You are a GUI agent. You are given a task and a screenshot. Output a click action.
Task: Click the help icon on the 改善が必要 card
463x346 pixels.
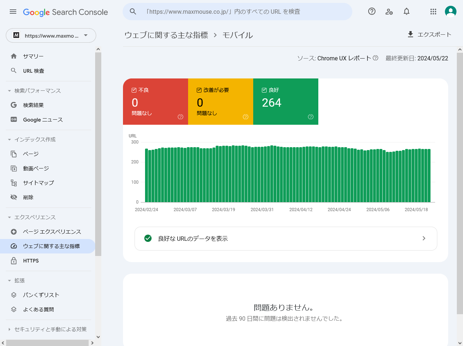(246, 117)
